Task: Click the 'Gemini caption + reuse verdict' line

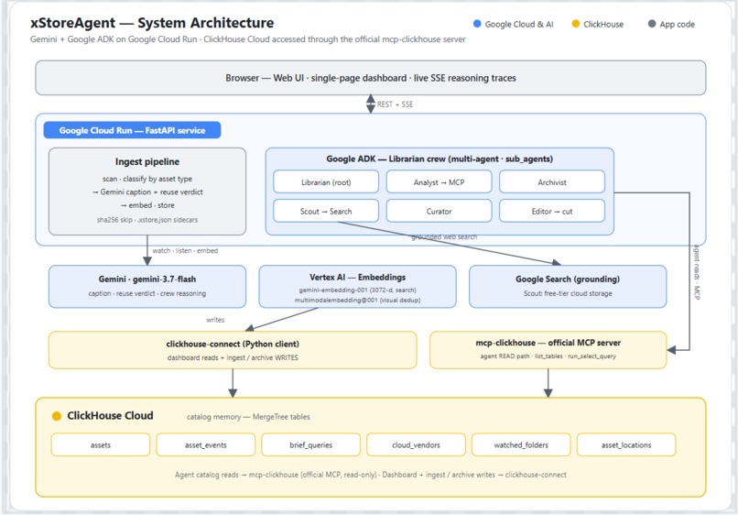Action: [147, 192]
